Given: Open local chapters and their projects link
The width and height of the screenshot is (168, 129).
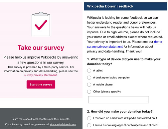Looking at the screenshot, I should click(x=51, y=119).
